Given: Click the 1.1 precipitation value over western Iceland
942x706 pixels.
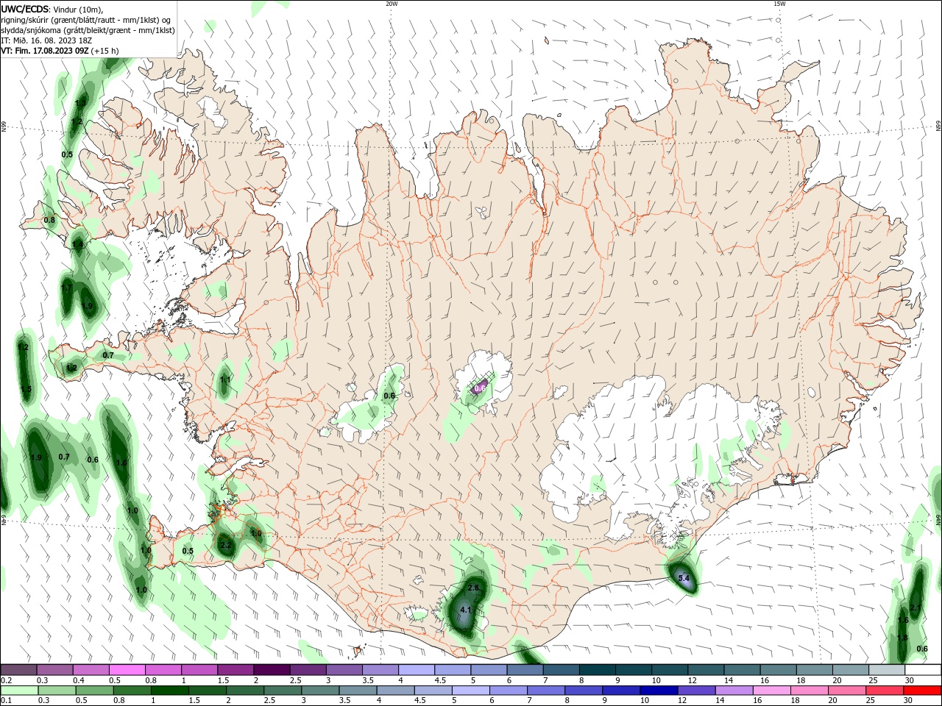Looking at the screenshot, I should coord(225,380).
